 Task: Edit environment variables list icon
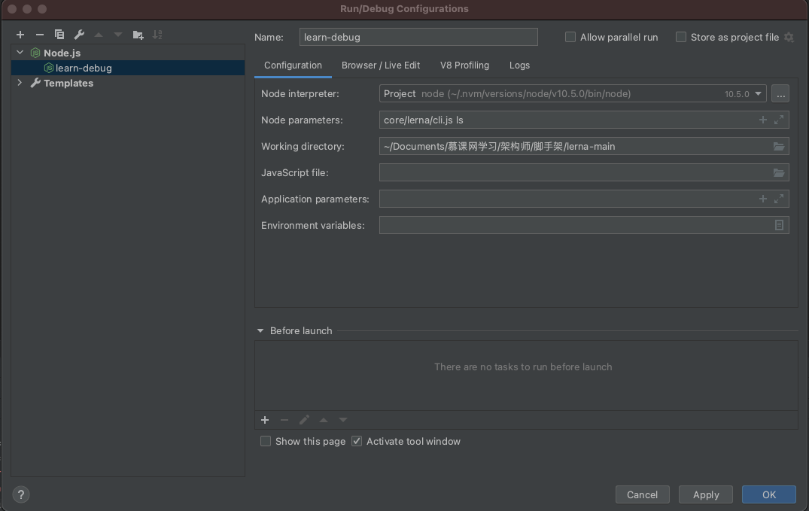point(779,225)
